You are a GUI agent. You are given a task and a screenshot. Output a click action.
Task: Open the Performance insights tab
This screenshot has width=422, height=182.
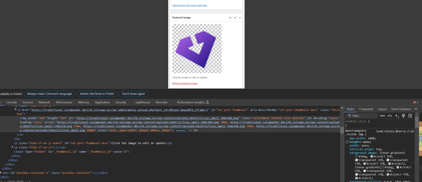[193, 102]
